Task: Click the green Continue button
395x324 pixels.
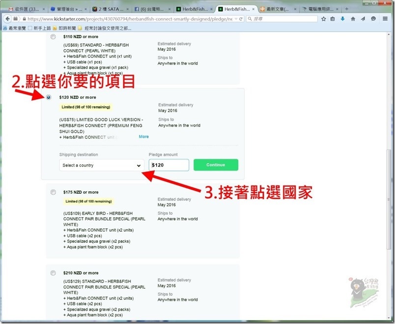Action: tap(216, 165)
